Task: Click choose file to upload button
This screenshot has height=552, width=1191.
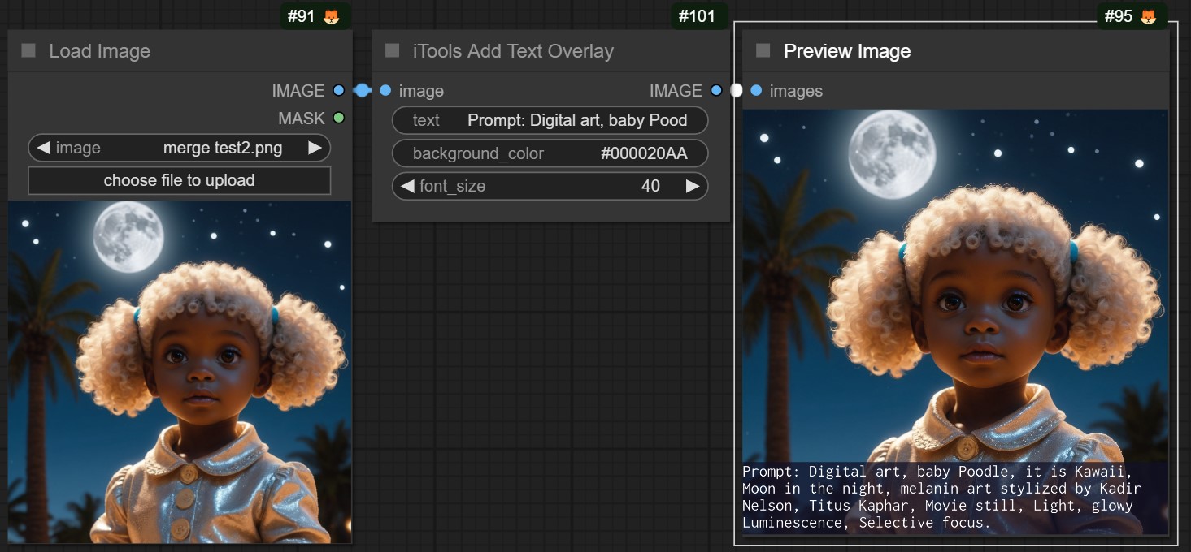Action: pos(179,180)
